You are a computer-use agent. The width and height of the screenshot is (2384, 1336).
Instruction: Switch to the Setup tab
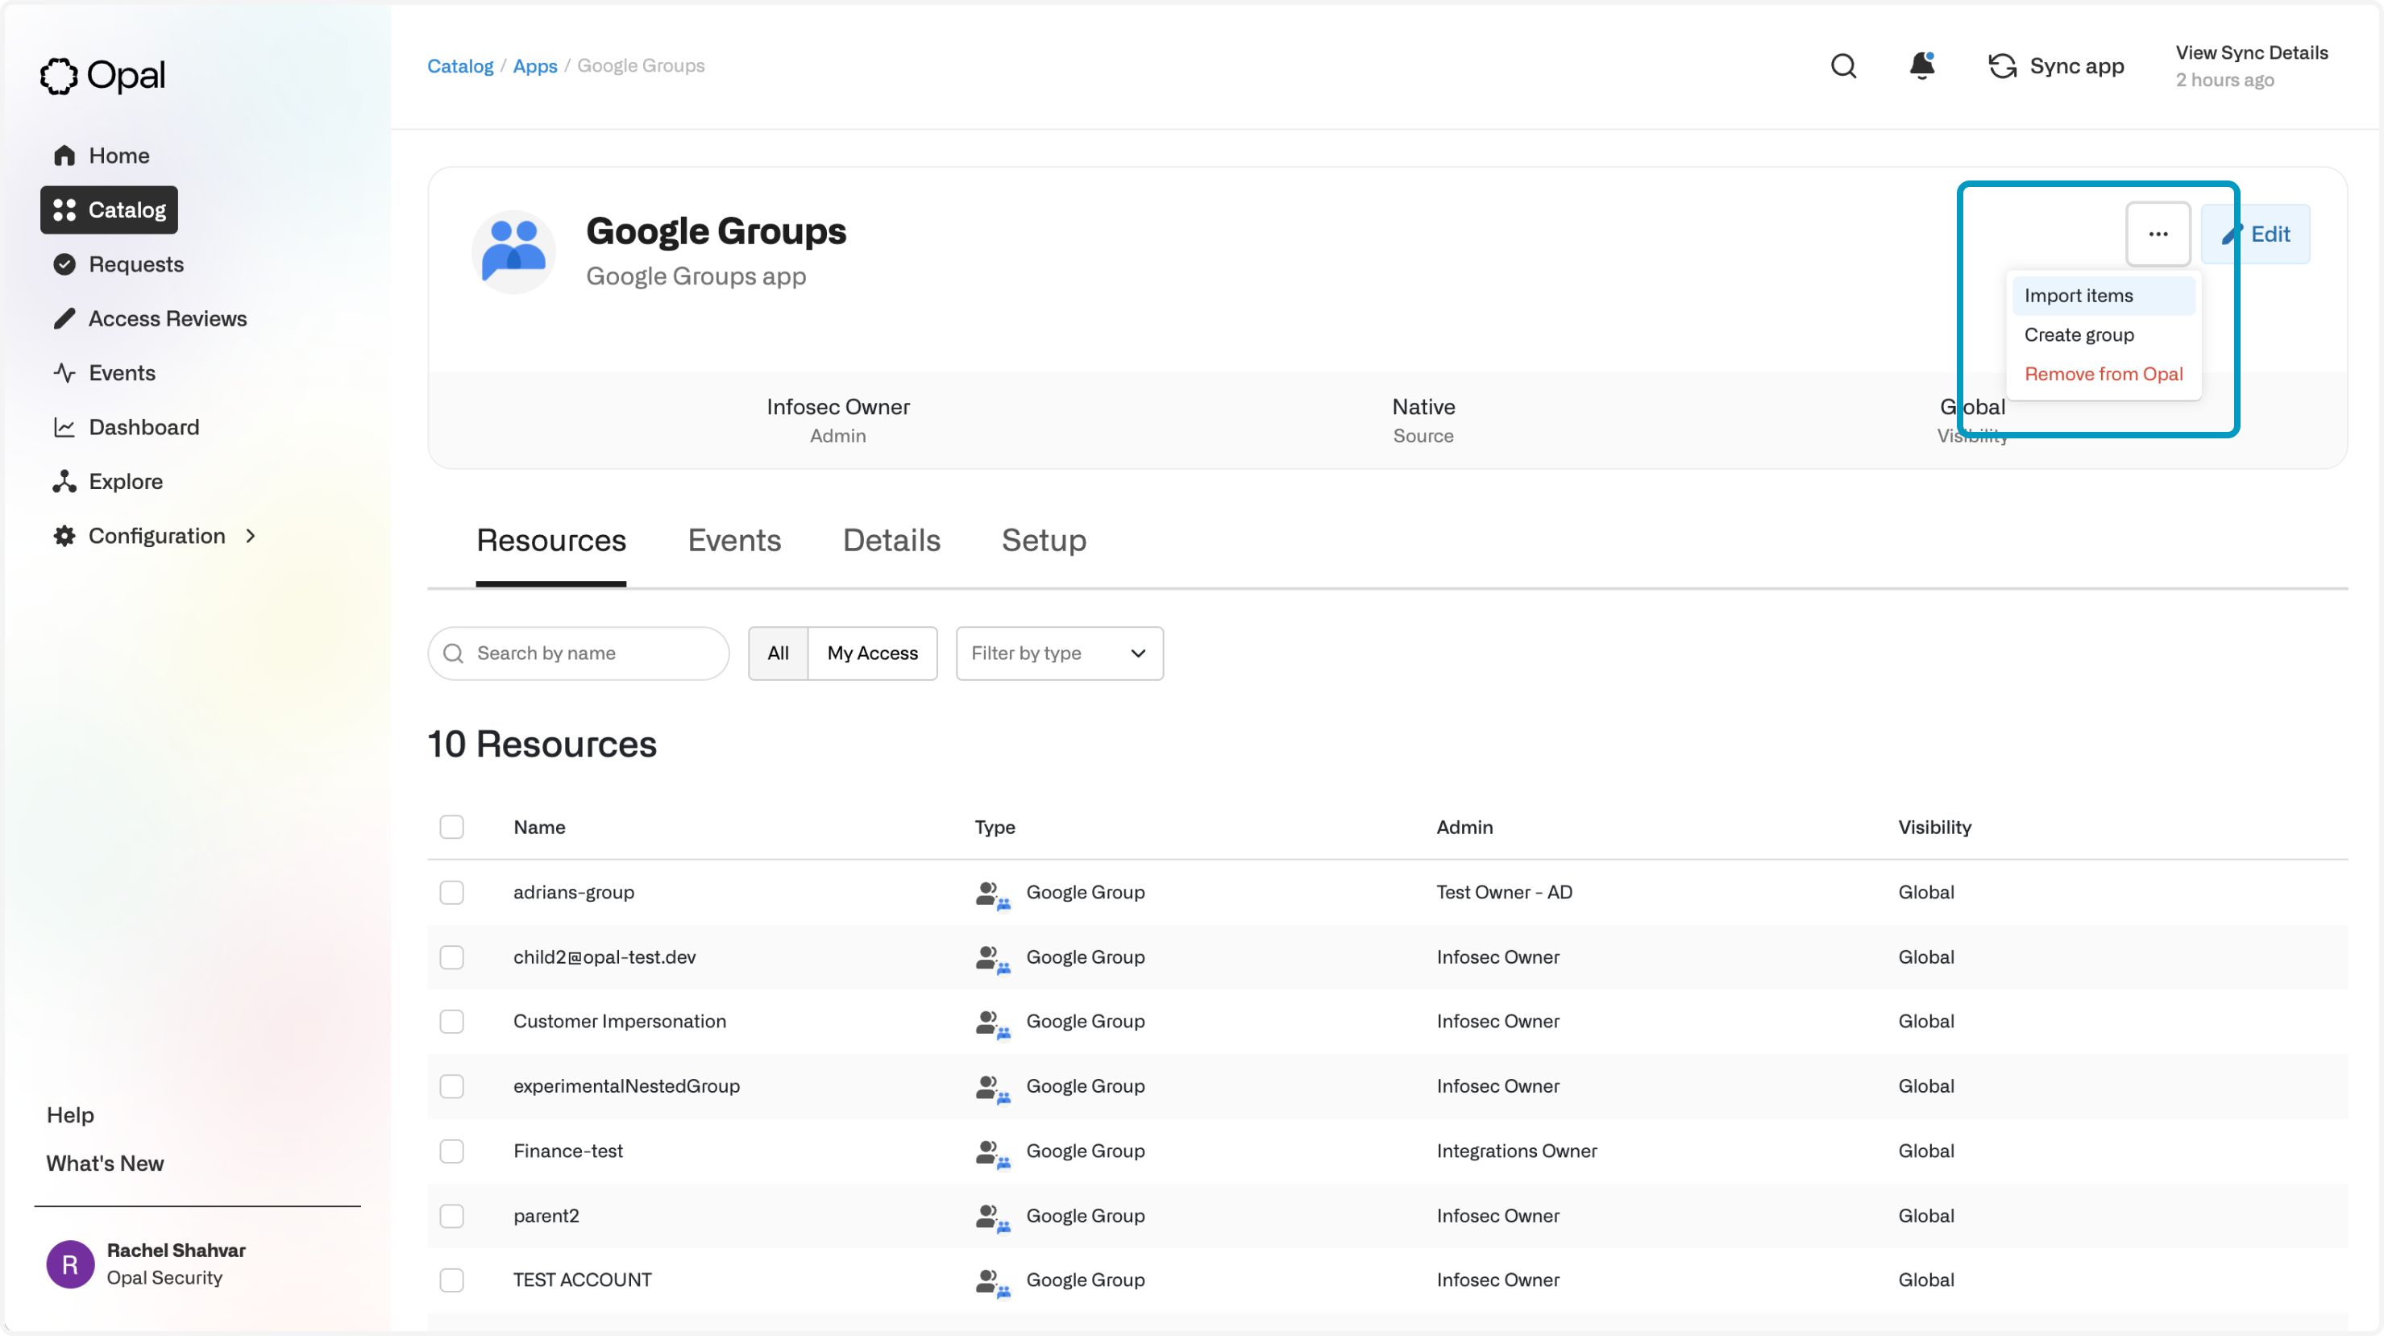pos(1044,541)
